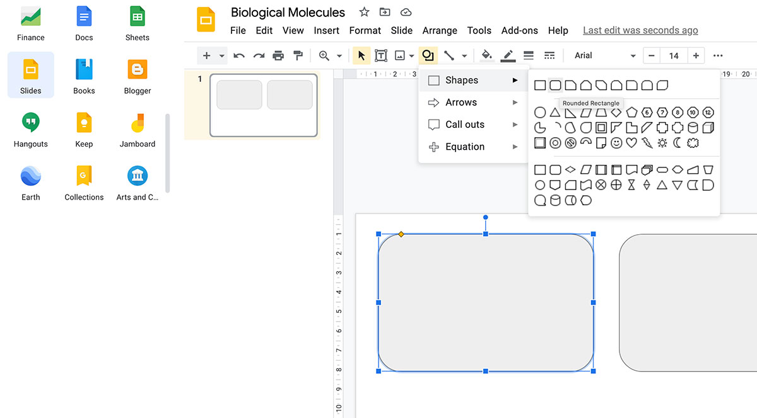The width and height of the screenshot is (757, 418).
Task: Star the Biological Molecules presentation
Action: click(x=363, y=11)
